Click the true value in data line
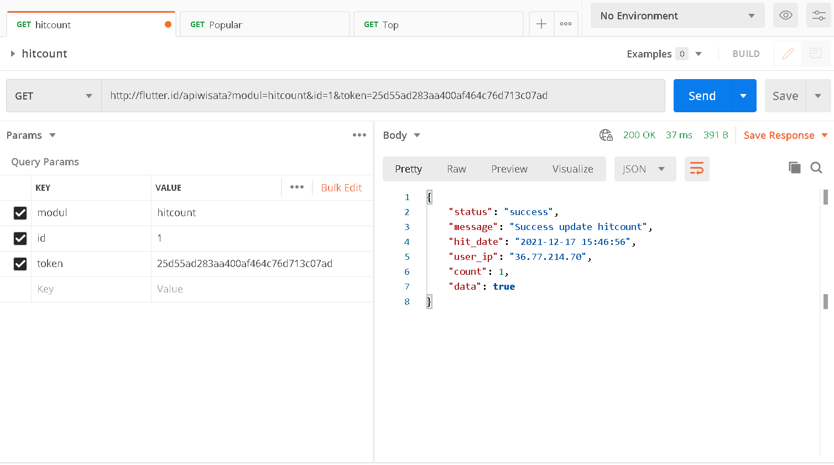Viewport: 834px width, 465px height. point(504,286)
